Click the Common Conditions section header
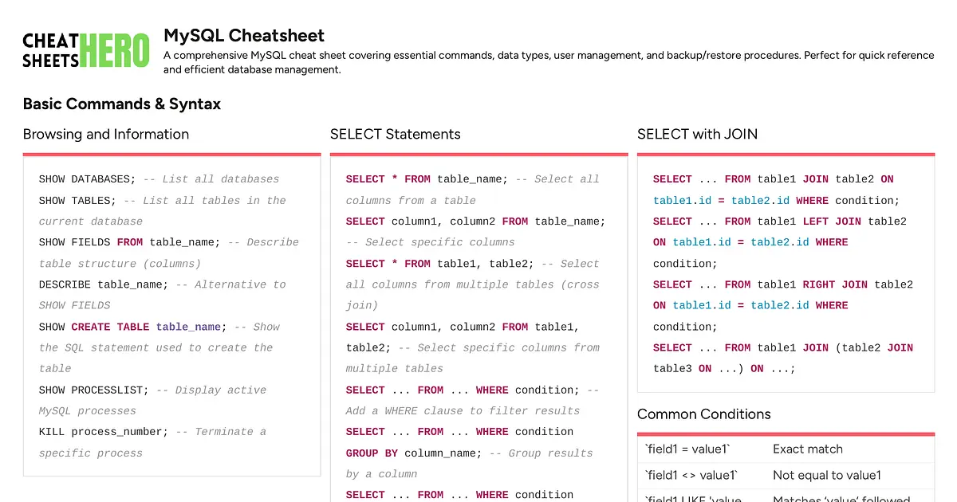Screen dimensions: 957x502 pyautogui.click(x=703, y=414)
